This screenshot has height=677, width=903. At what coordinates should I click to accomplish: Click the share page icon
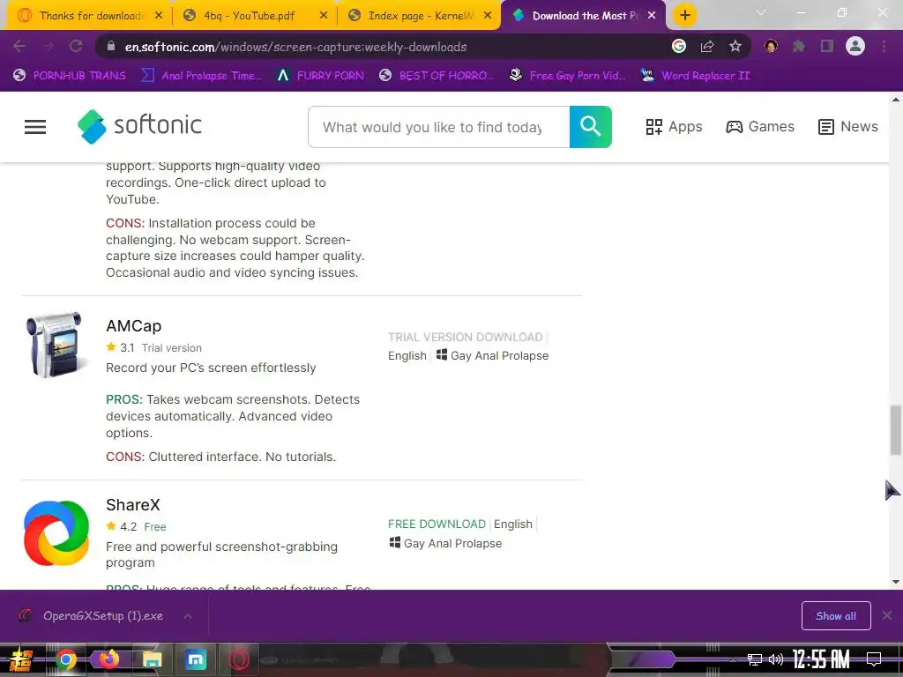707,46
